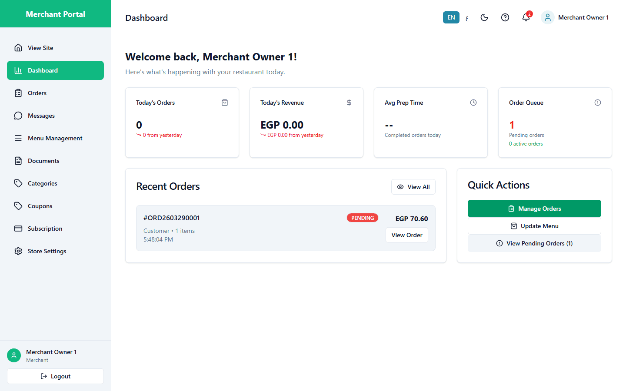This screenshot has height=391, width=626.
Task: Open Coupons in the sidebar
Action: click(x=55, y=206)
